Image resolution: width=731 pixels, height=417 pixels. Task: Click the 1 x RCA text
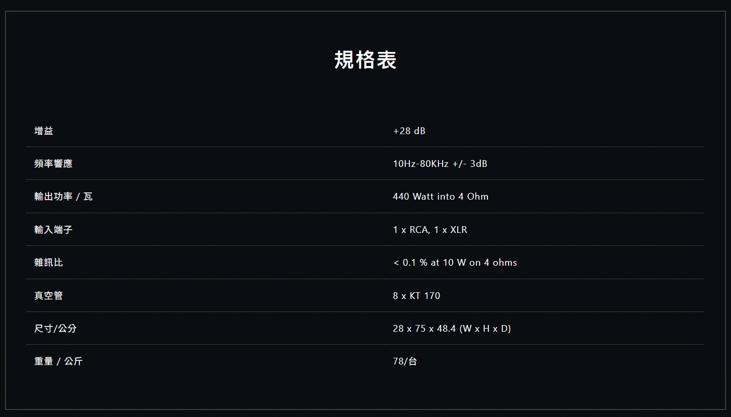(410, 230)
